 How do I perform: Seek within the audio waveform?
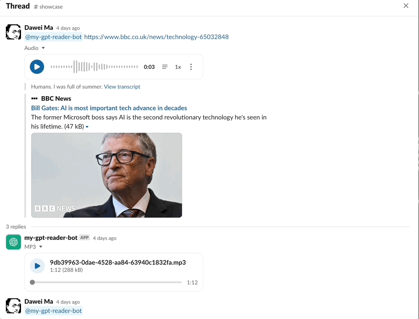click(x=94, y=67)
